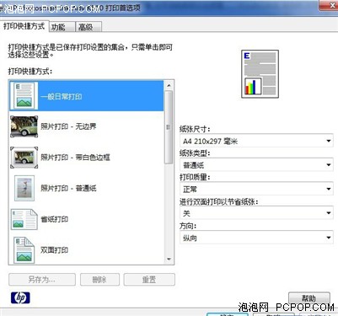This screenshot has width=338, height=316.
Task: Open the 功能 tab
Action: pos(62,27)
